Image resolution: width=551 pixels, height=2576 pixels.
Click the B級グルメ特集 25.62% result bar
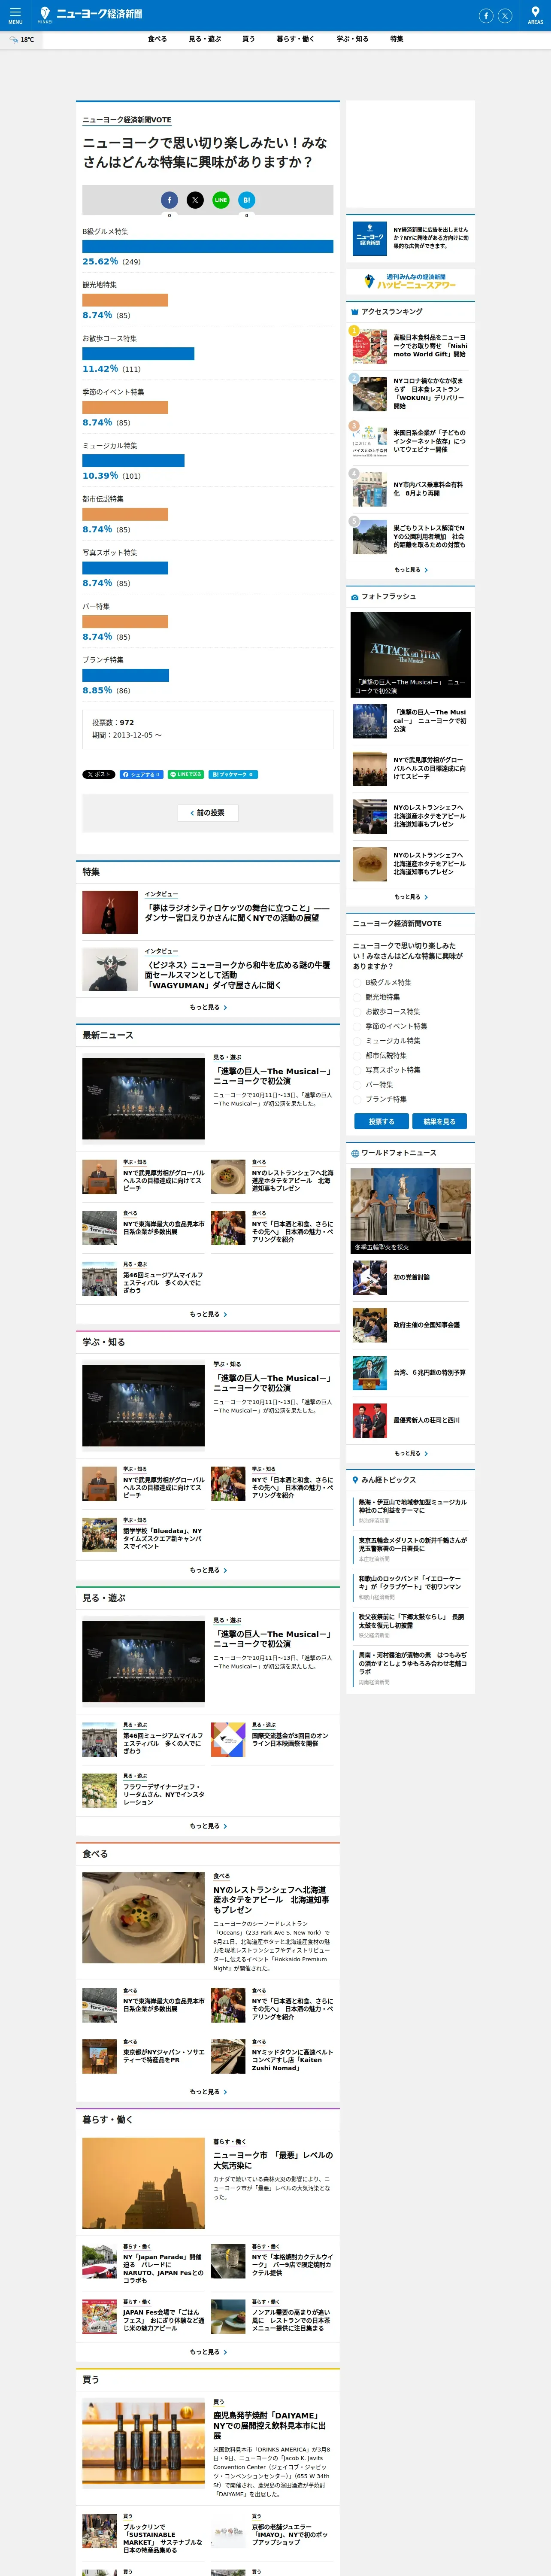coord(208,246)
